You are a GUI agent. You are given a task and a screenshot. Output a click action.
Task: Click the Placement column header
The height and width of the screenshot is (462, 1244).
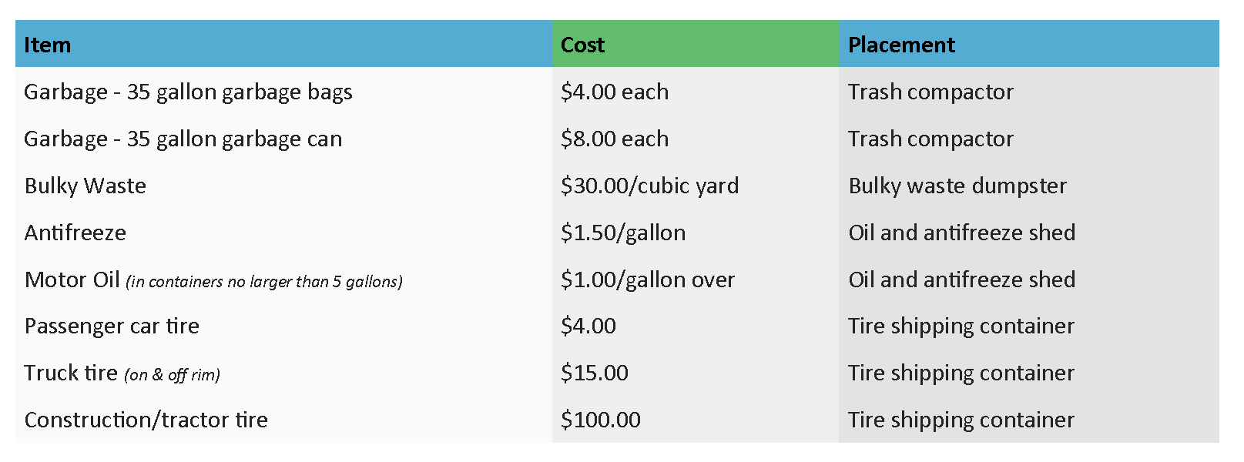[x=901, y=45]
